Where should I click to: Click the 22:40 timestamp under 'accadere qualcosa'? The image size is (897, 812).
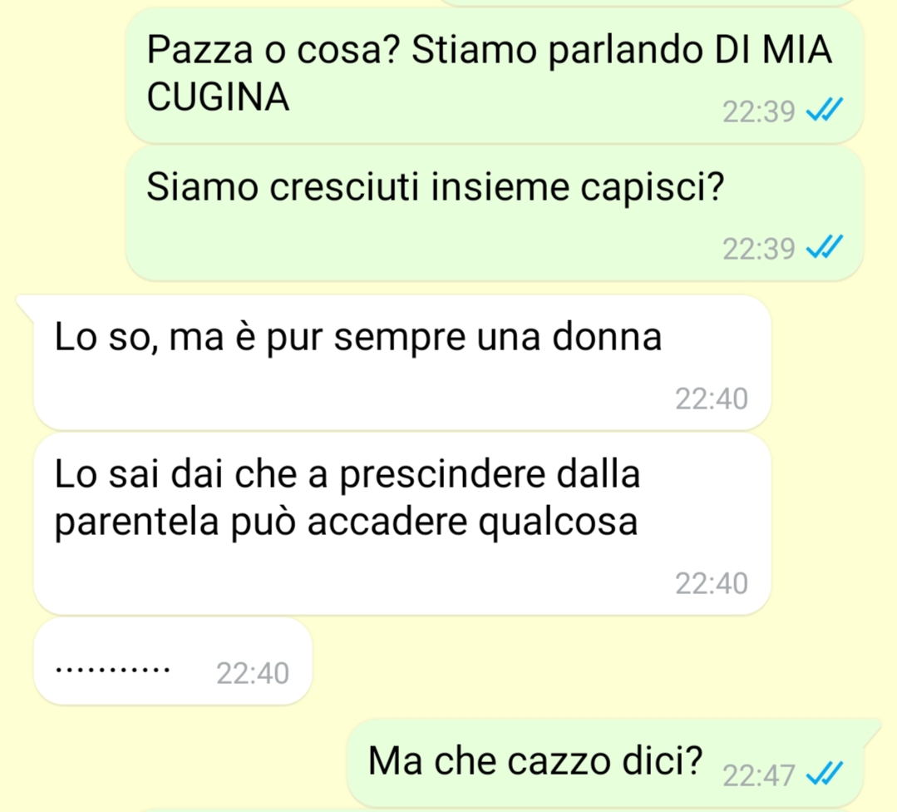tap(711, 583)
